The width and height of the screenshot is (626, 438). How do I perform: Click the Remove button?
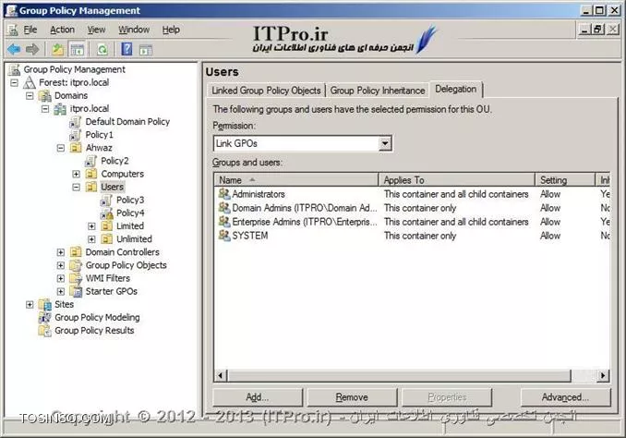point(352,397)
